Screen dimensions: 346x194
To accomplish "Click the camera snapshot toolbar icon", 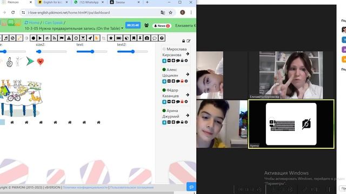I will pyautogui.click(x=147, y=38).
